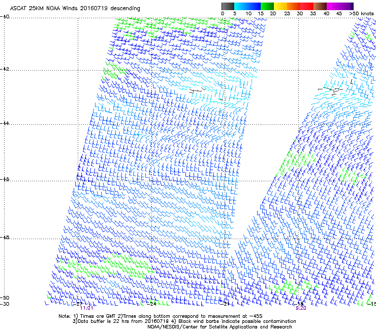
Task: Click the cyan-to-blue 5-15 knots gradient segment
Action: [247, 6]
